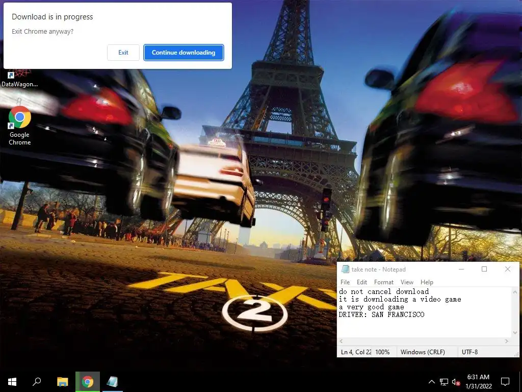
Task: Open muted volume tray icon
Action: tap(456, 382)
